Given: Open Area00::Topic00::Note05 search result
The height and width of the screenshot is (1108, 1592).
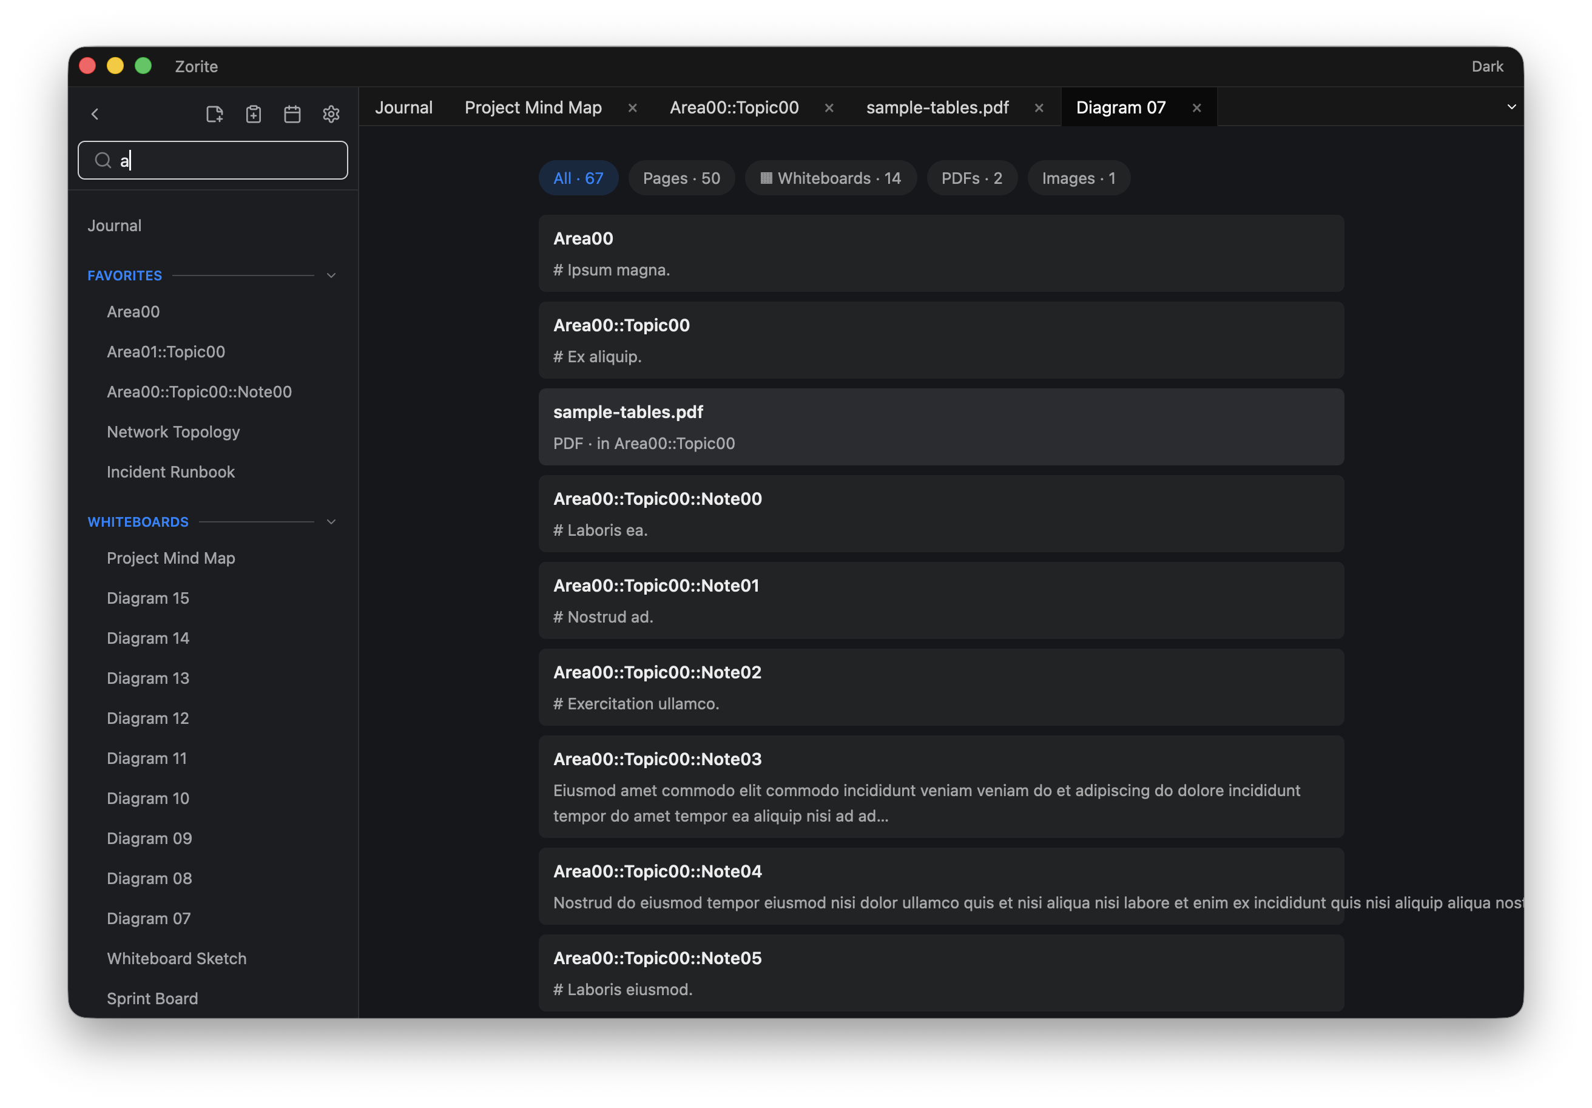Looking at the screenshot, I should 941,972.
